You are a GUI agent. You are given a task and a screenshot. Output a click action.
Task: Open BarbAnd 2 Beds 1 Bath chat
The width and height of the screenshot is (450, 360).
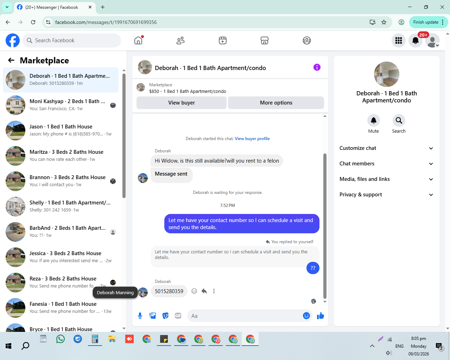61,232
